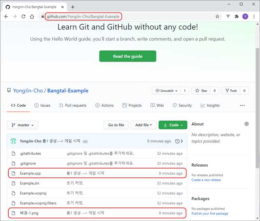Click the V-shaped extension icon
The height and width of the screenshot is (221, 260).
[228, 16]
